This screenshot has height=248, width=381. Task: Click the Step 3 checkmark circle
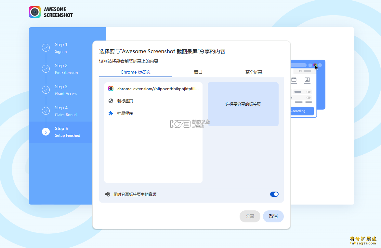pyautogui.click(x=46, y=90)
